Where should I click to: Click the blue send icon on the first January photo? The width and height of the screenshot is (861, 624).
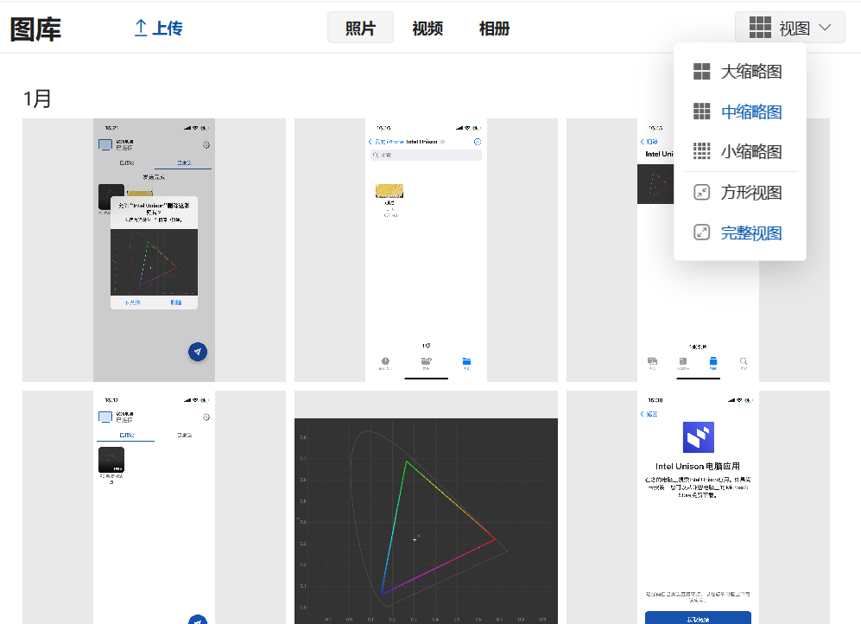tap(197, 351)
